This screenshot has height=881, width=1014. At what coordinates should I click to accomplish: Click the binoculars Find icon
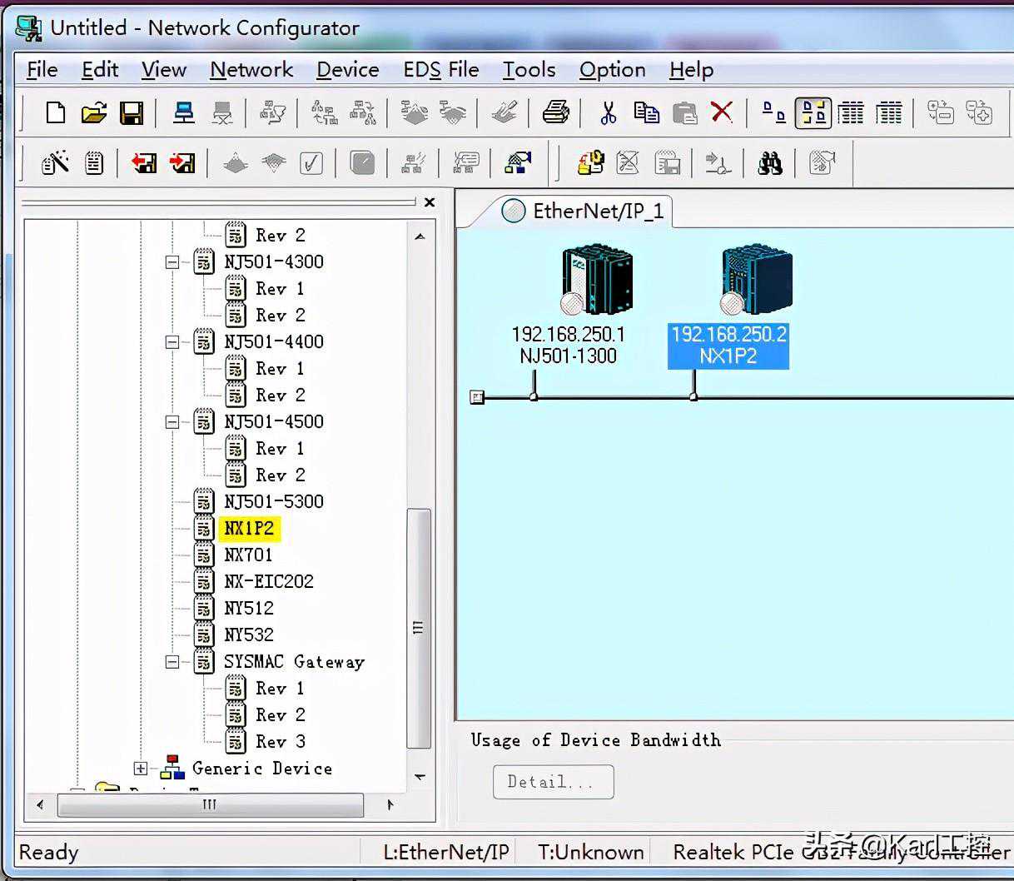click(x=770, y=162)
